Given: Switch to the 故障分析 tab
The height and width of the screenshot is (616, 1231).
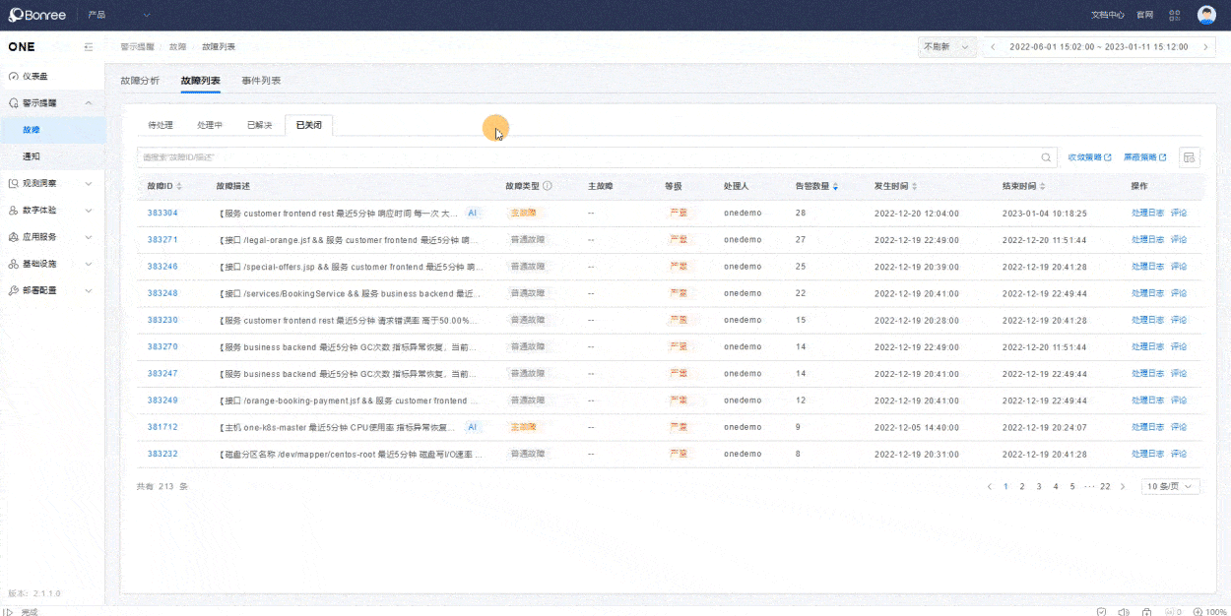Looking at the screenshot, I should 140,81.
